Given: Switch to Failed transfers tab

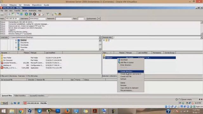Looking at the screenshot, I should pyautogui.click(x=20, y=96).
